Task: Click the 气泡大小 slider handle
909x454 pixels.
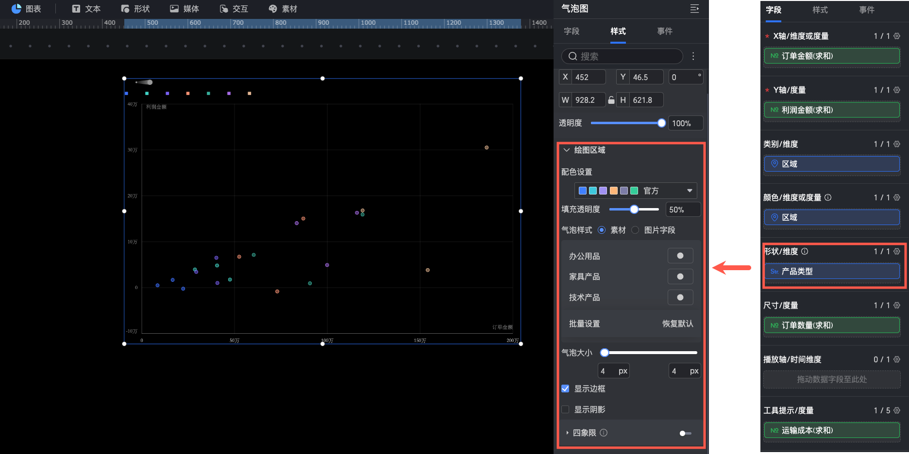Action: tap(605, 353)
